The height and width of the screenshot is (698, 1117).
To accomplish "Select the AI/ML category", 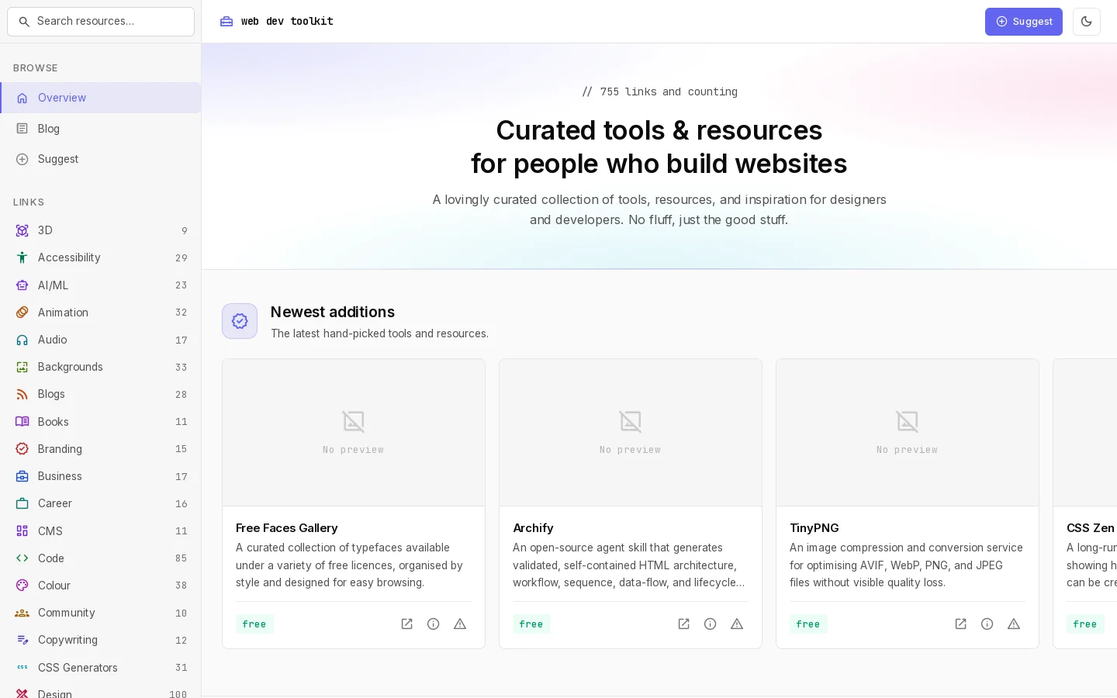I will tap(101, 285).
